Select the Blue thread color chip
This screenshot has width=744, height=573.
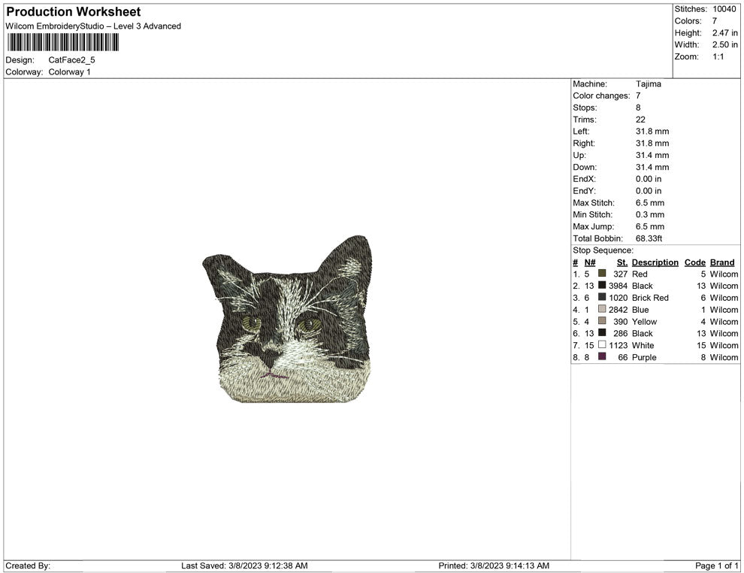click(x=600, y=310)
